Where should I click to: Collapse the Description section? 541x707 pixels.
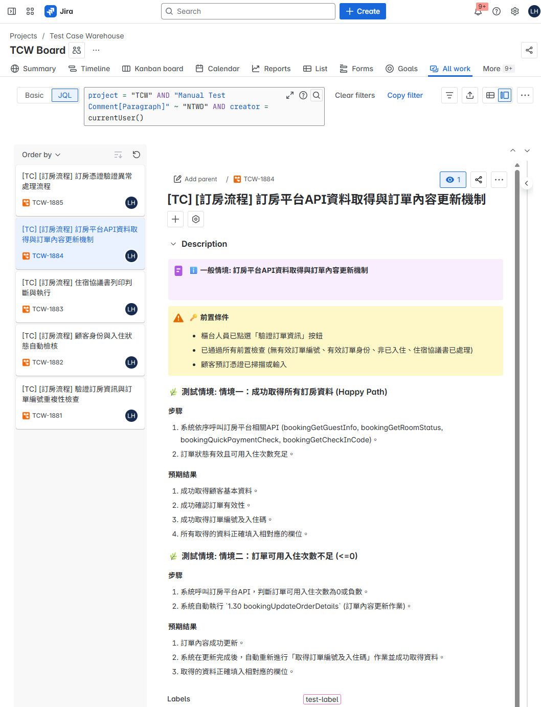click(173, 244)
